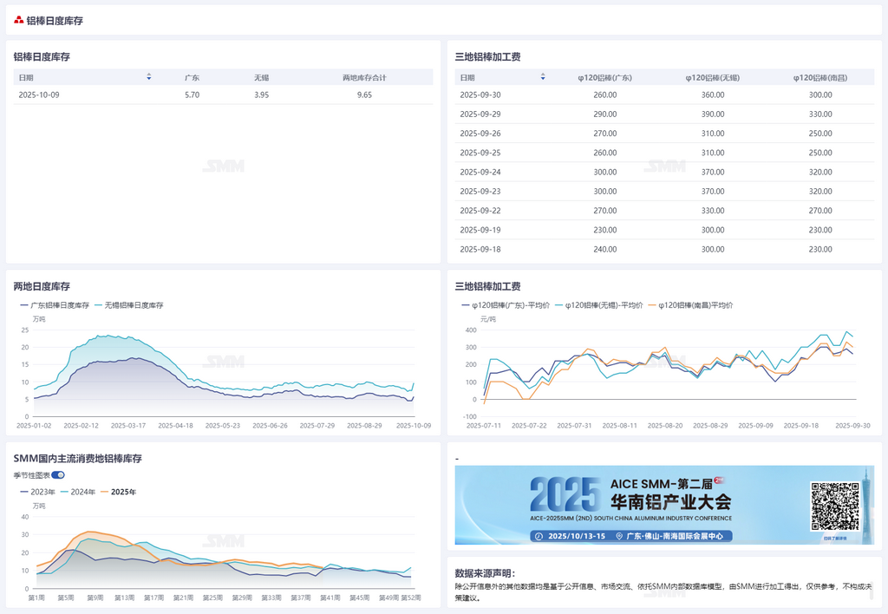The width and height of the screenshot is (888, 614).
Task: Click sort arrows in 铝棒日度库存 table 日期 column
Action: click(x=149, y=77)
